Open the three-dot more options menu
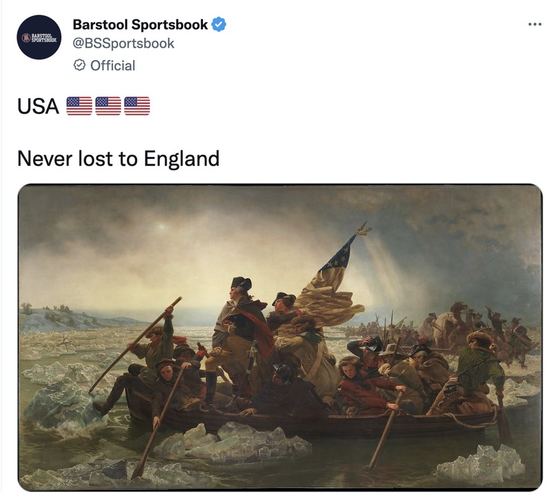Image resolution: width=552 pixels, height=493 pixels. click(x=535, y=24)
